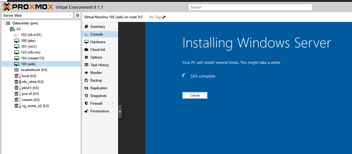Click the Cloud-Init cloud icon
Screen dimensions: 352x154
(86, 50)
